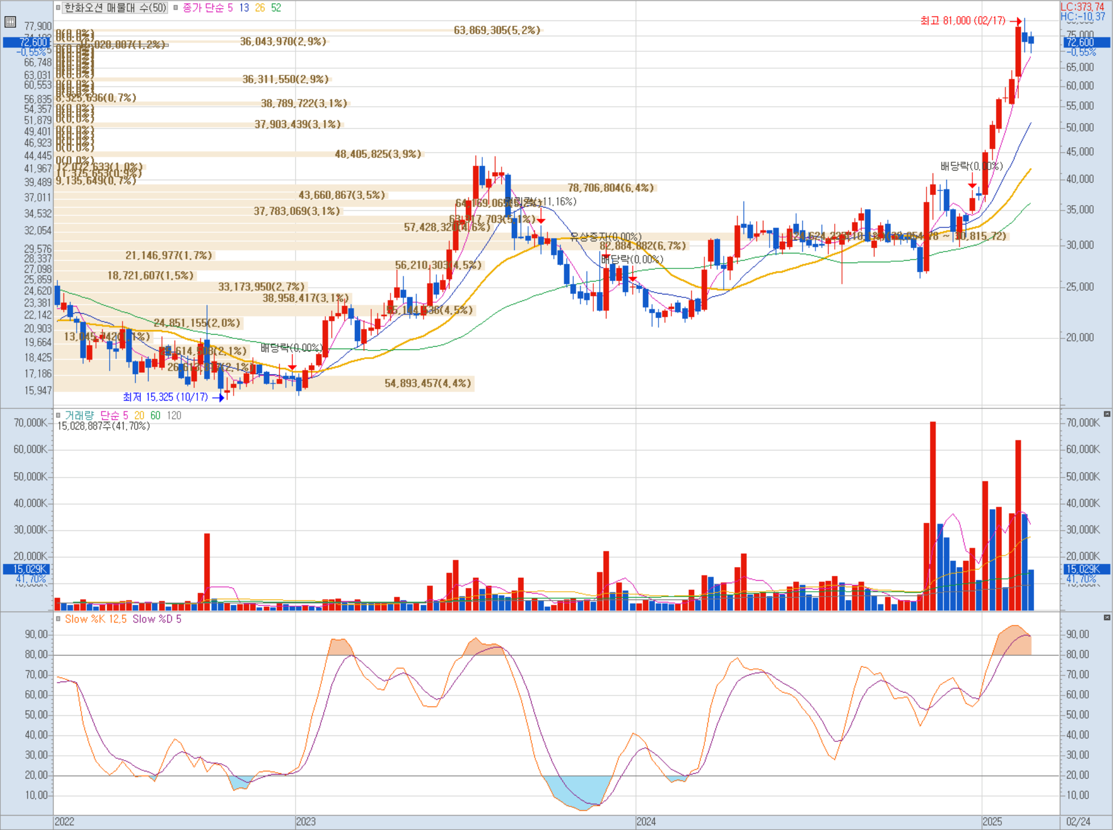
Task: Toggle the square marker beside Slow %K
Action: (59, 619)
